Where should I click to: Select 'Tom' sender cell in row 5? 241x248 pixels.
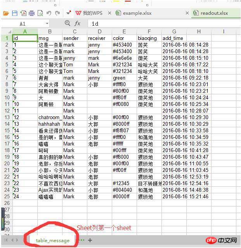tap(75, 64)
